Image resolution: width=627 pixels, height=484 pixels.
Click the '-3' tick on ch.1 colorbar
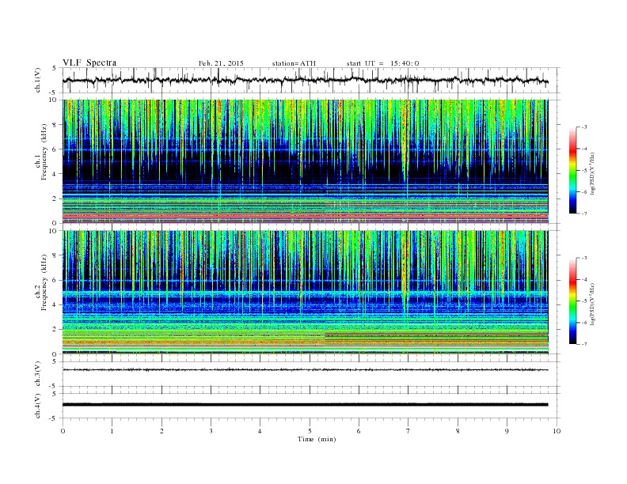tap(584, 127)
